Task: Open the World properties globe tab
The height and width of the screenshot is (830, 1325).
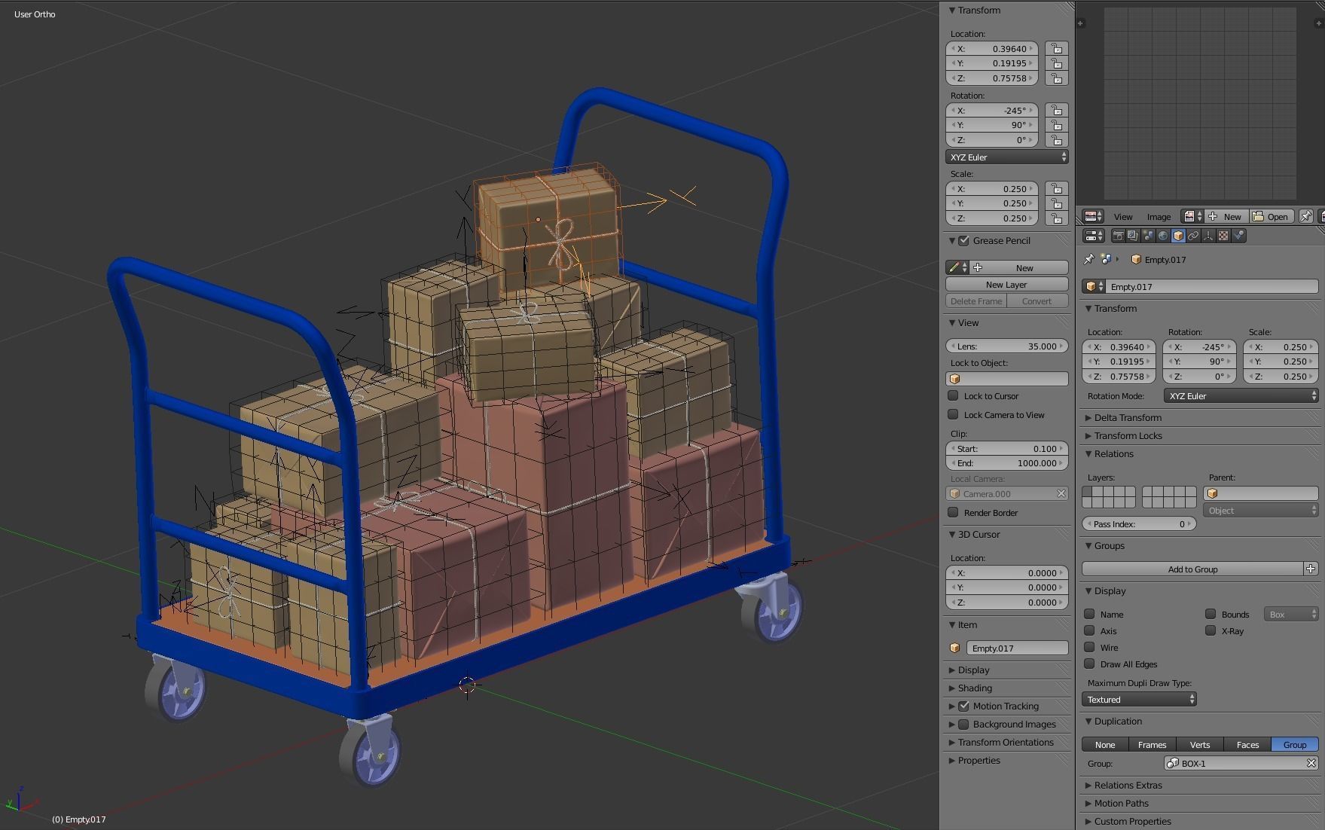Action: [x=1163, y=236]
